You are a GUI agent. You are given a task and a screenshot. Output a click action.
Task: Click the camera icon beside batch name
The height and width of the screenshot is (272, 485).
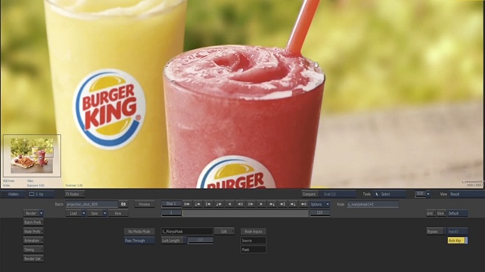123,204
